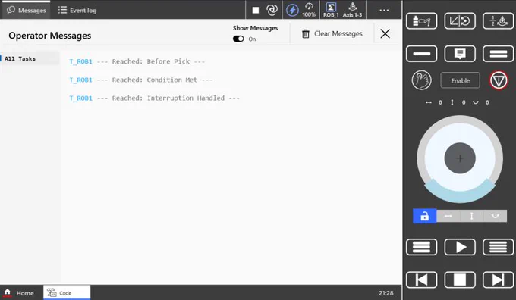
Task: Click T_ROB1 link in Before Pick message
Action: (80, 61)
